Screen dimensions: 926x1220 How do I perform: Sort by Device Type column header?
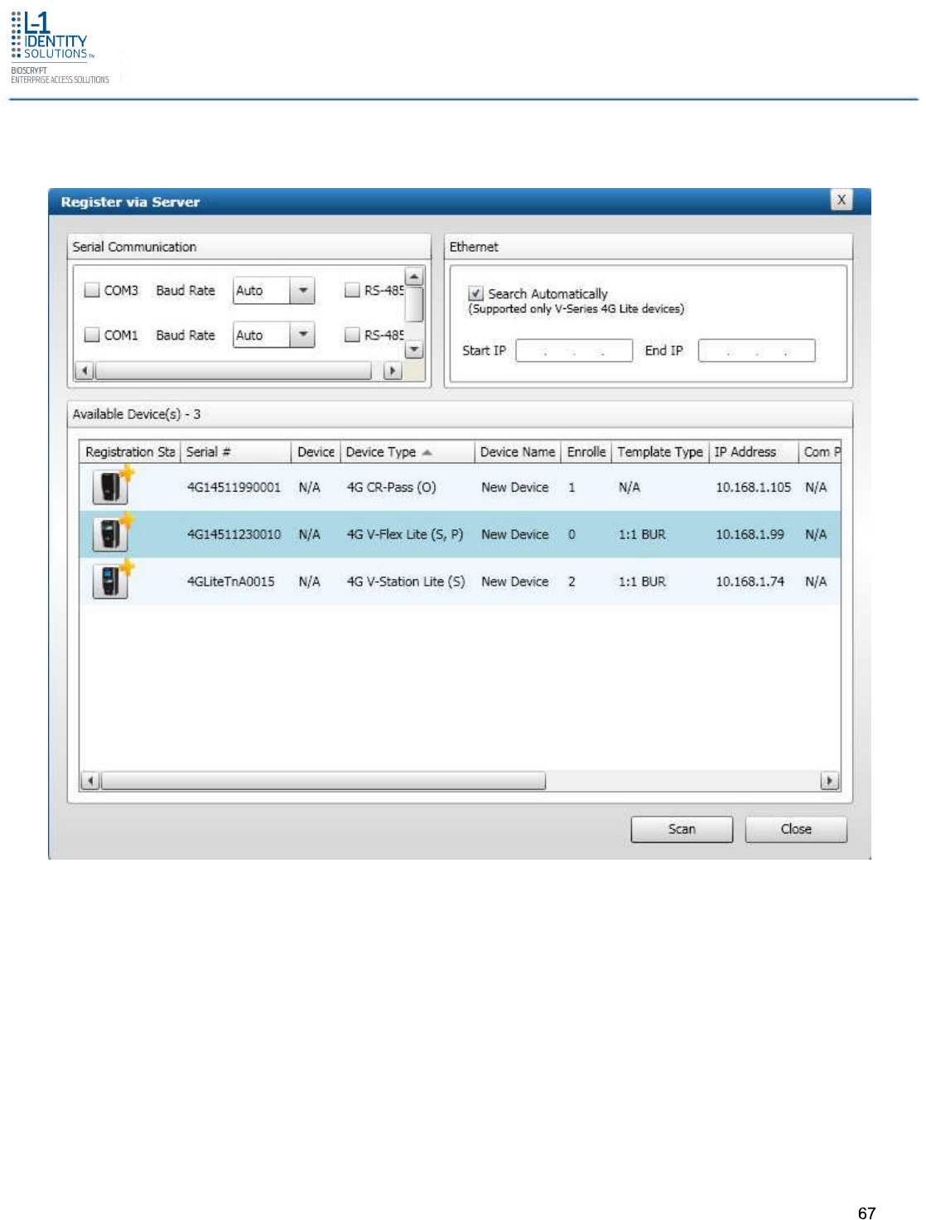coord(407,452)
